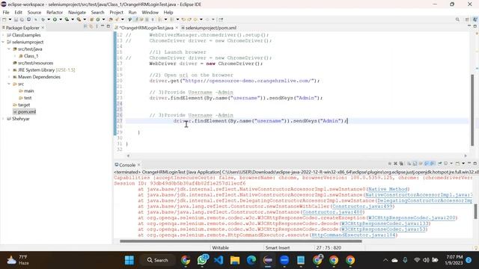
Task: Click the New Java Package toolbar icon
Action: 91,19
